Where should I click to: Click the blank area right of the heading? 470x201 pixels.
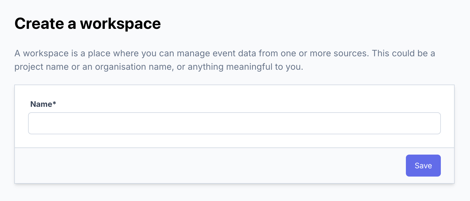click(x=303, y=24)
